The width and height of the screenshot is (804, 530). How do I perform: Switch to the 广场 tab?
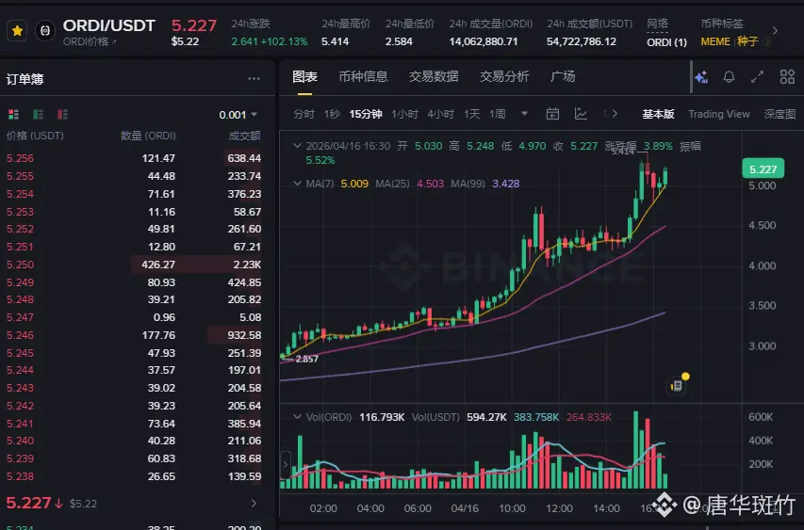[563, 77]
